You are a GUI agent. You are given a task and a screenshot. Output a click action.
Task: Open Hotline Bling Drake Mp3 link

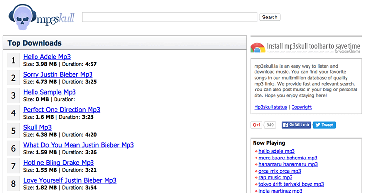pos(59,163)
